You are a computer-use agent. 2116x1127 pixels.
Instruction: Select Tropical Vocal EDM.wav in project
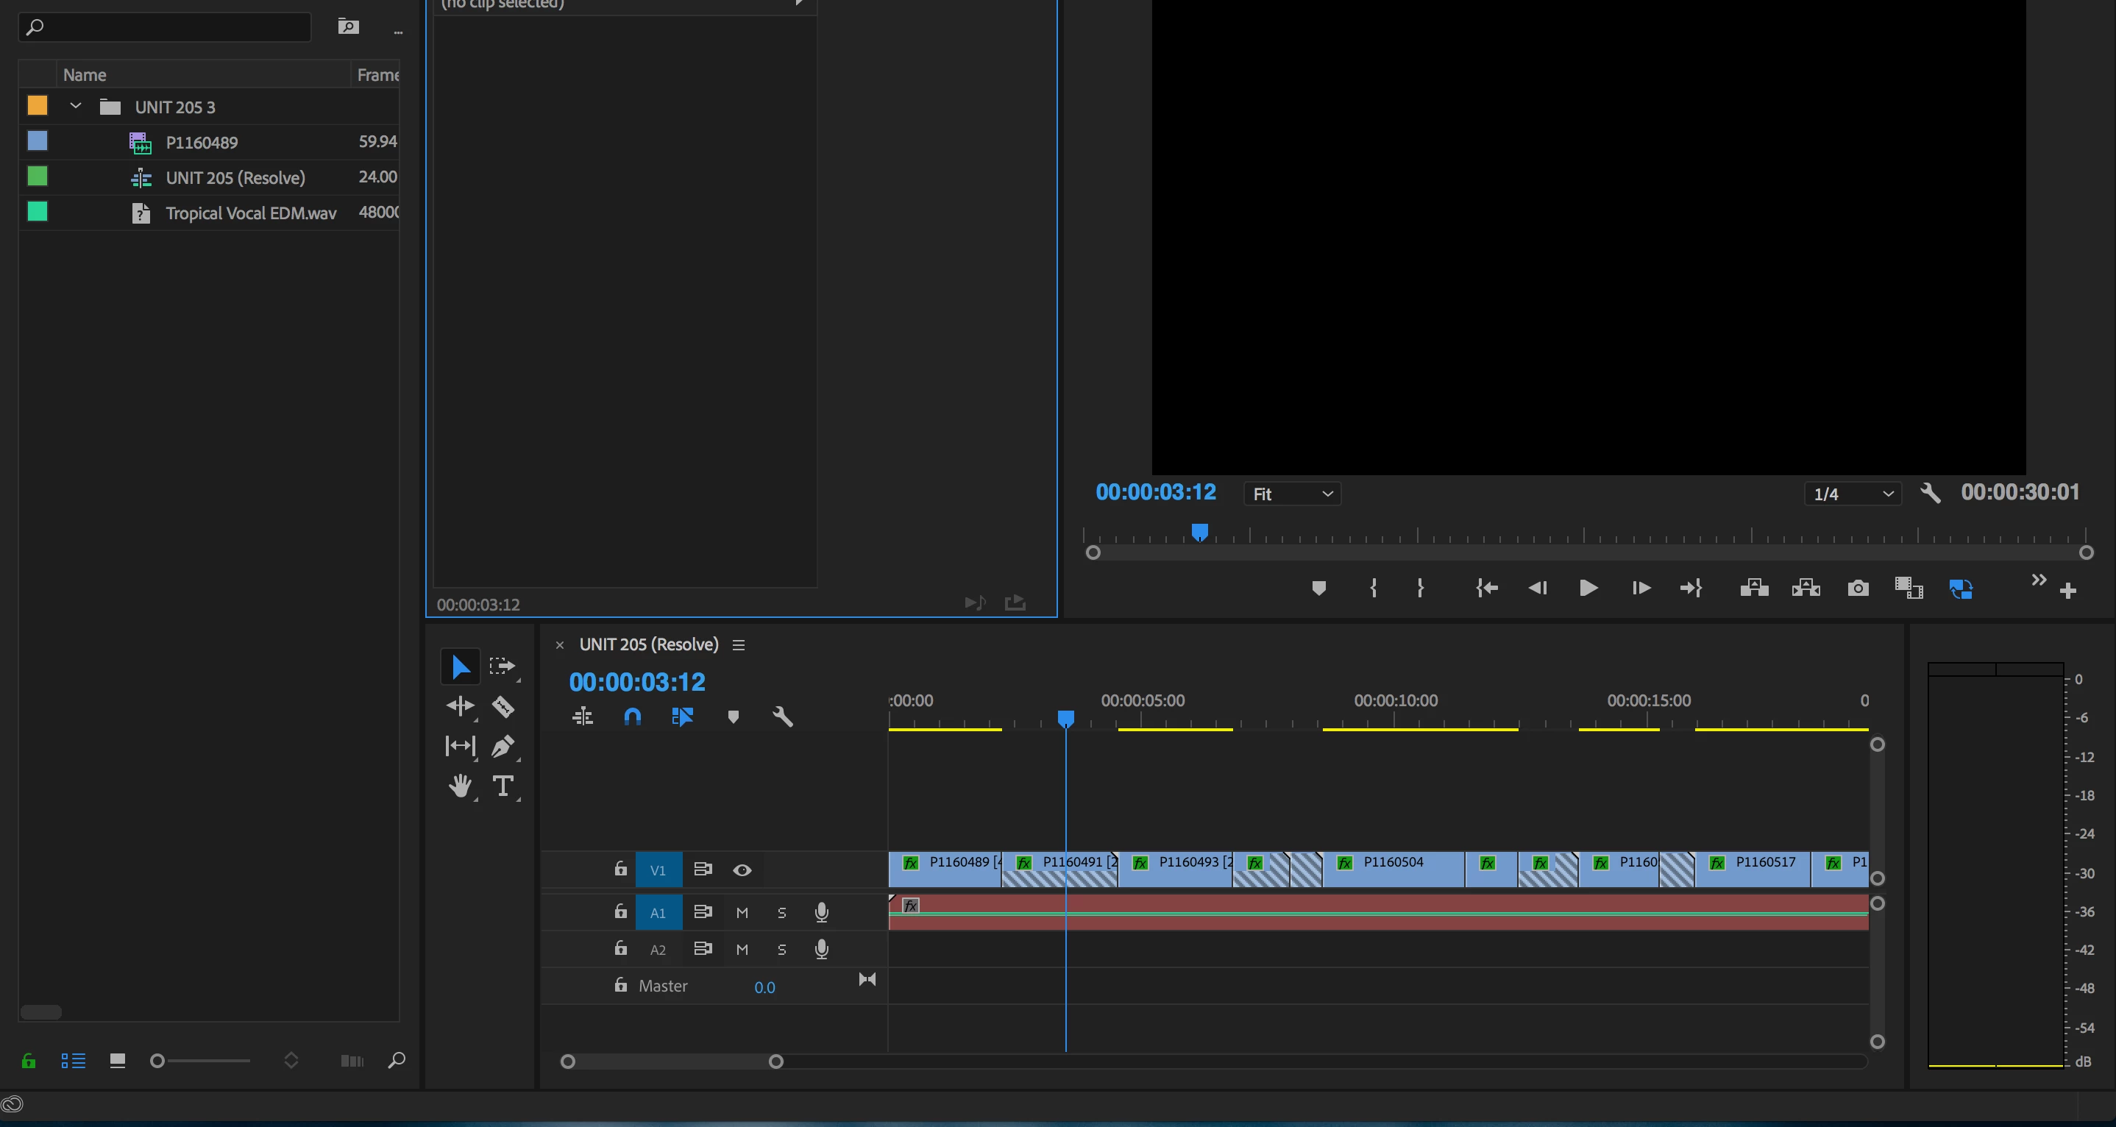pyautogui.click(x=251, y=213)
